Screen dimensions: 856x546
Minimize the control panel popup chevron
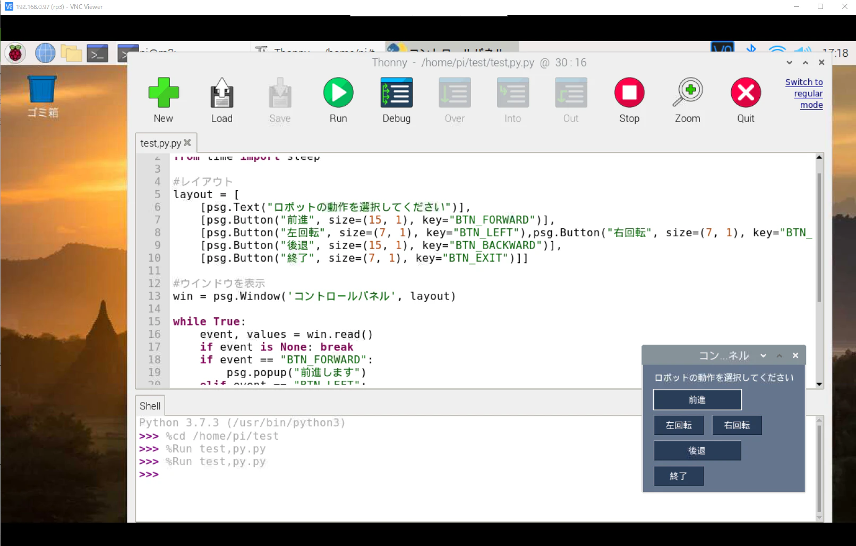pyautogui.click(x=763, y=356)
